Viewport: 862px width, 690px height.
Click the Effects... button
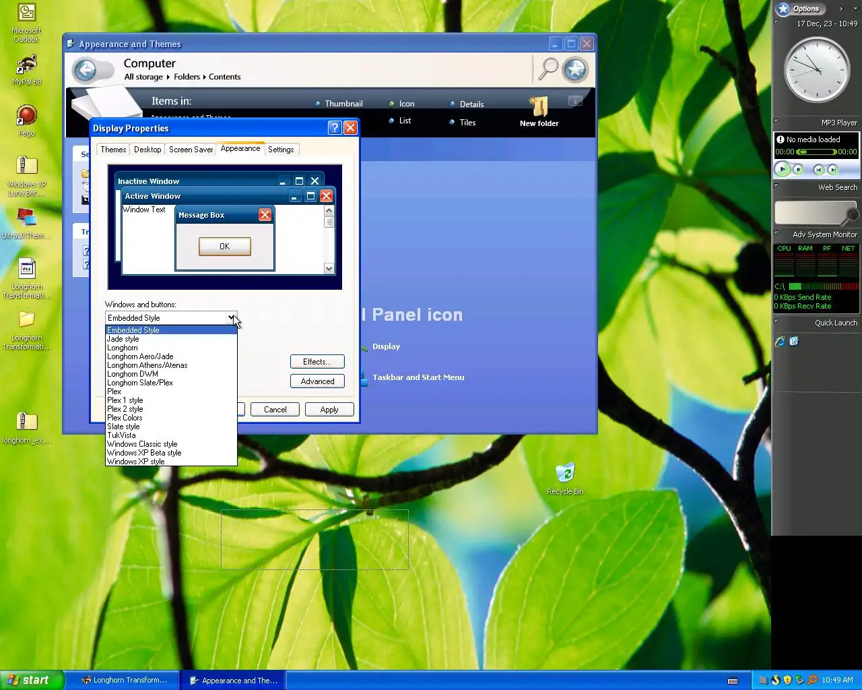(x=317, y=362)
